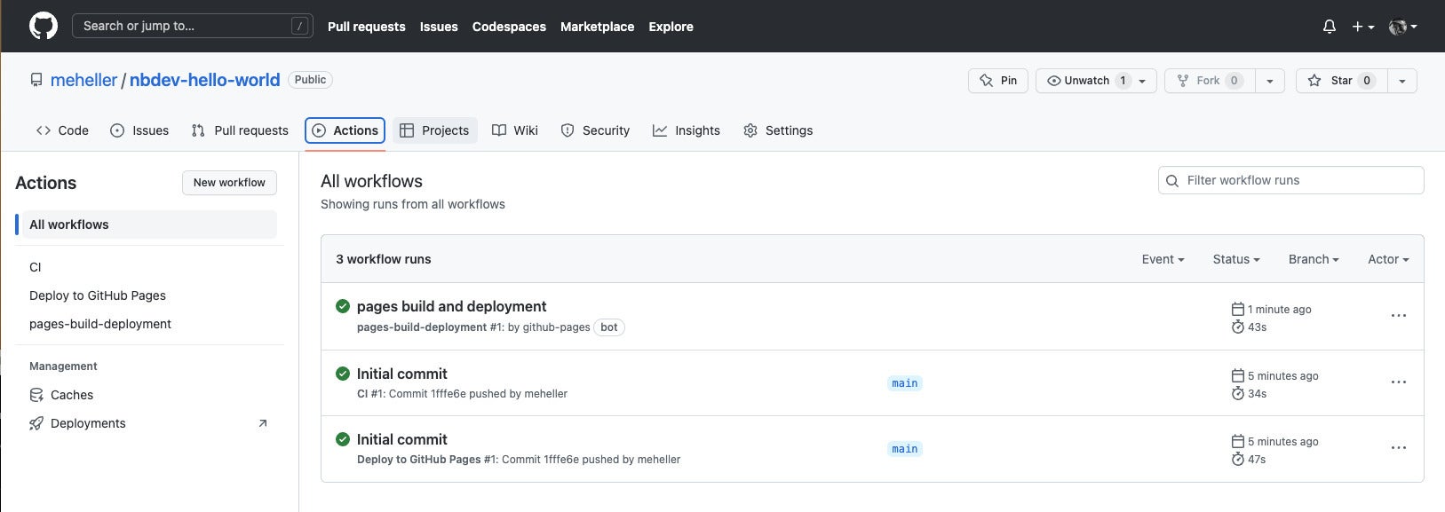This screenshot has width=1445, height=512.
Task: Select the Actions tab
Action: pos(345,130)
